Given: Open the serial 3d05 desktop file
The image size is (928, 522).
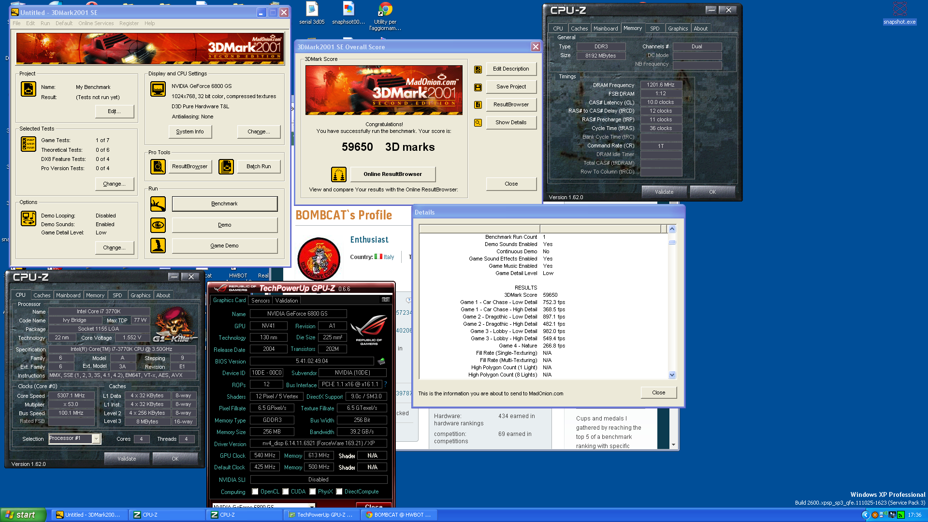Looking at the screenshot, I should 312,13.
